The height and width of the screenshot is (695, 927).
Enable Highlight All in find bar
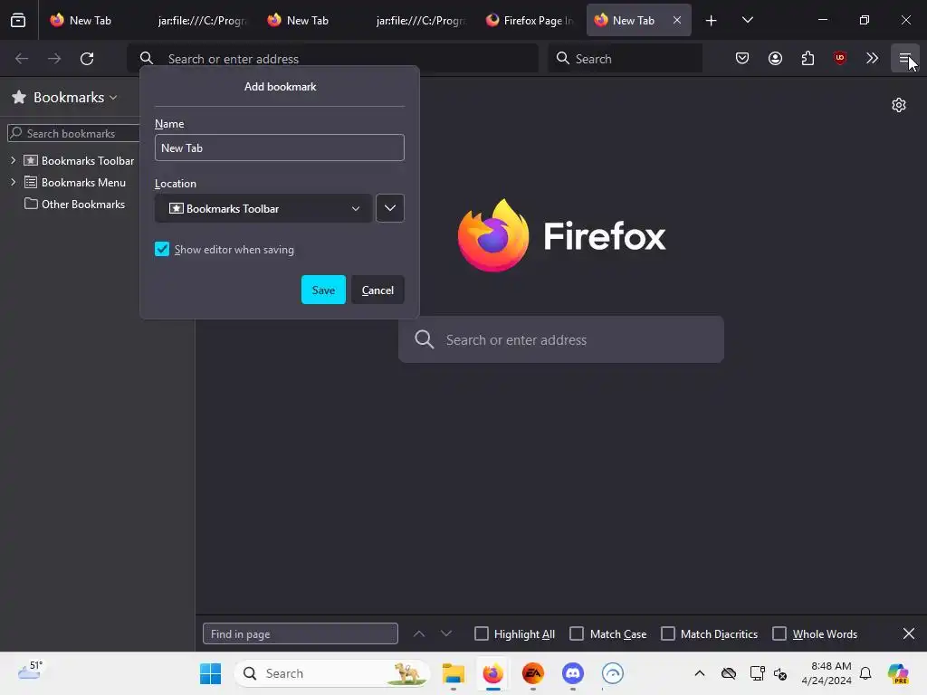point(482,633)
